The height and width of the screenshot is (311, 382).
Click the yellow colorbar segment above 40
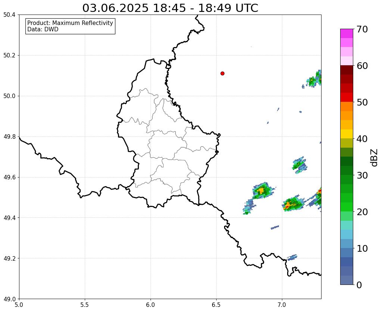click(x=347, y=134)
